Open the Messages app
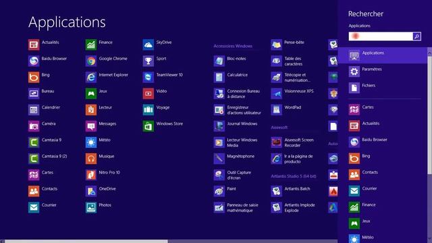Screen dimensions: 432x243 tap(91, 126)
